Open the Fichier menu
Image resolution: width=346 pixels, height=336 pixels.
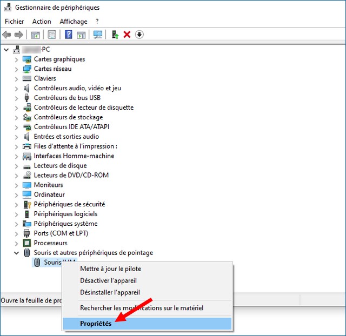click(15, 22)
